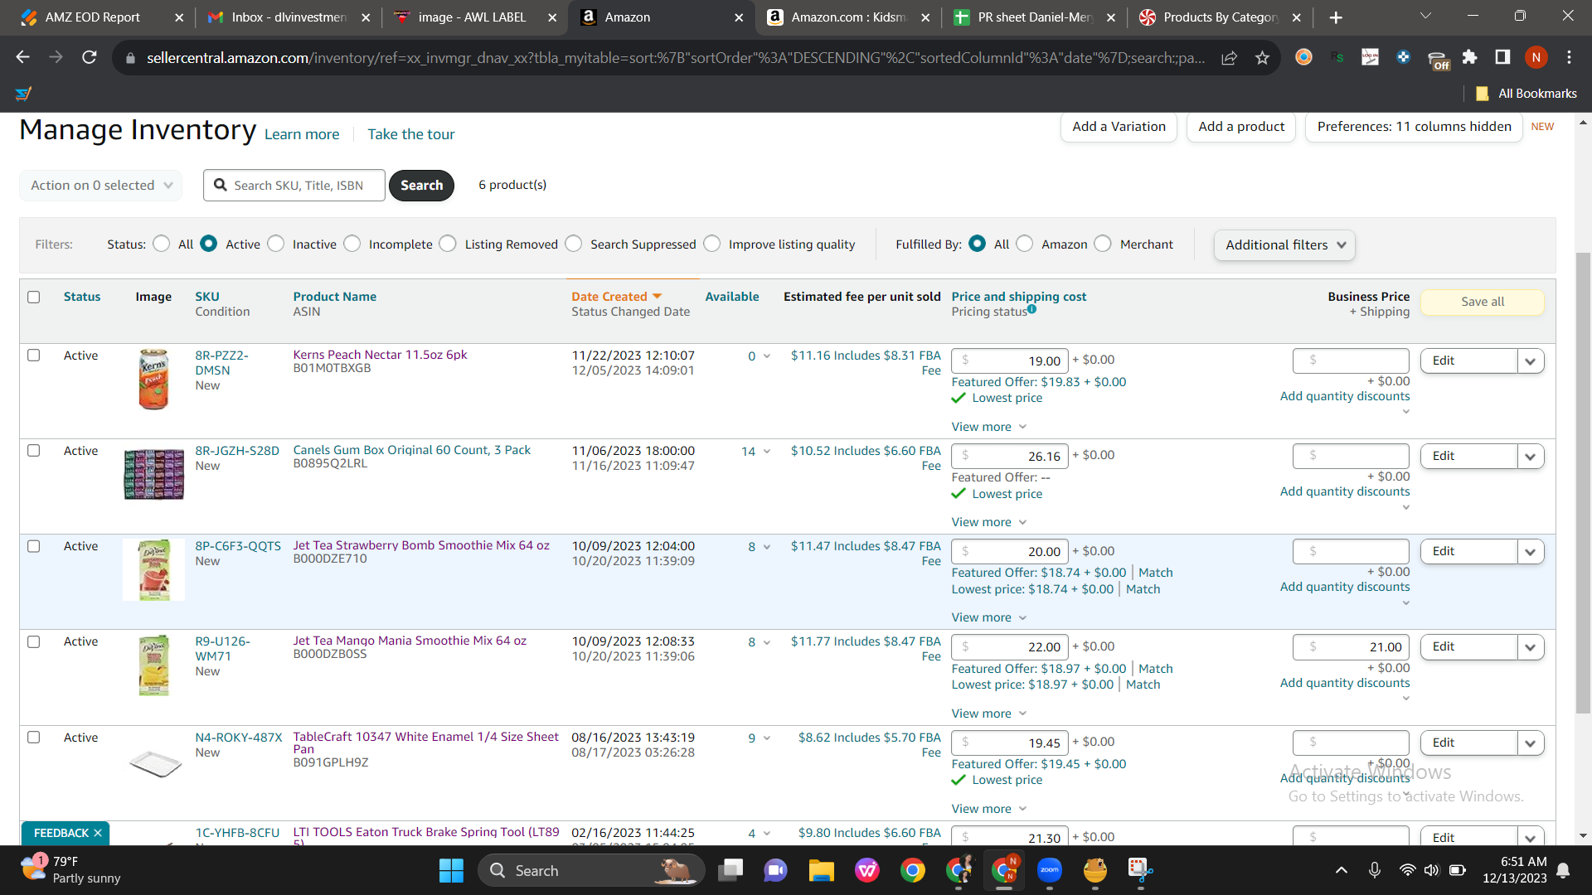Expand View more for Canels Gum Box

[x=989, y=522]
